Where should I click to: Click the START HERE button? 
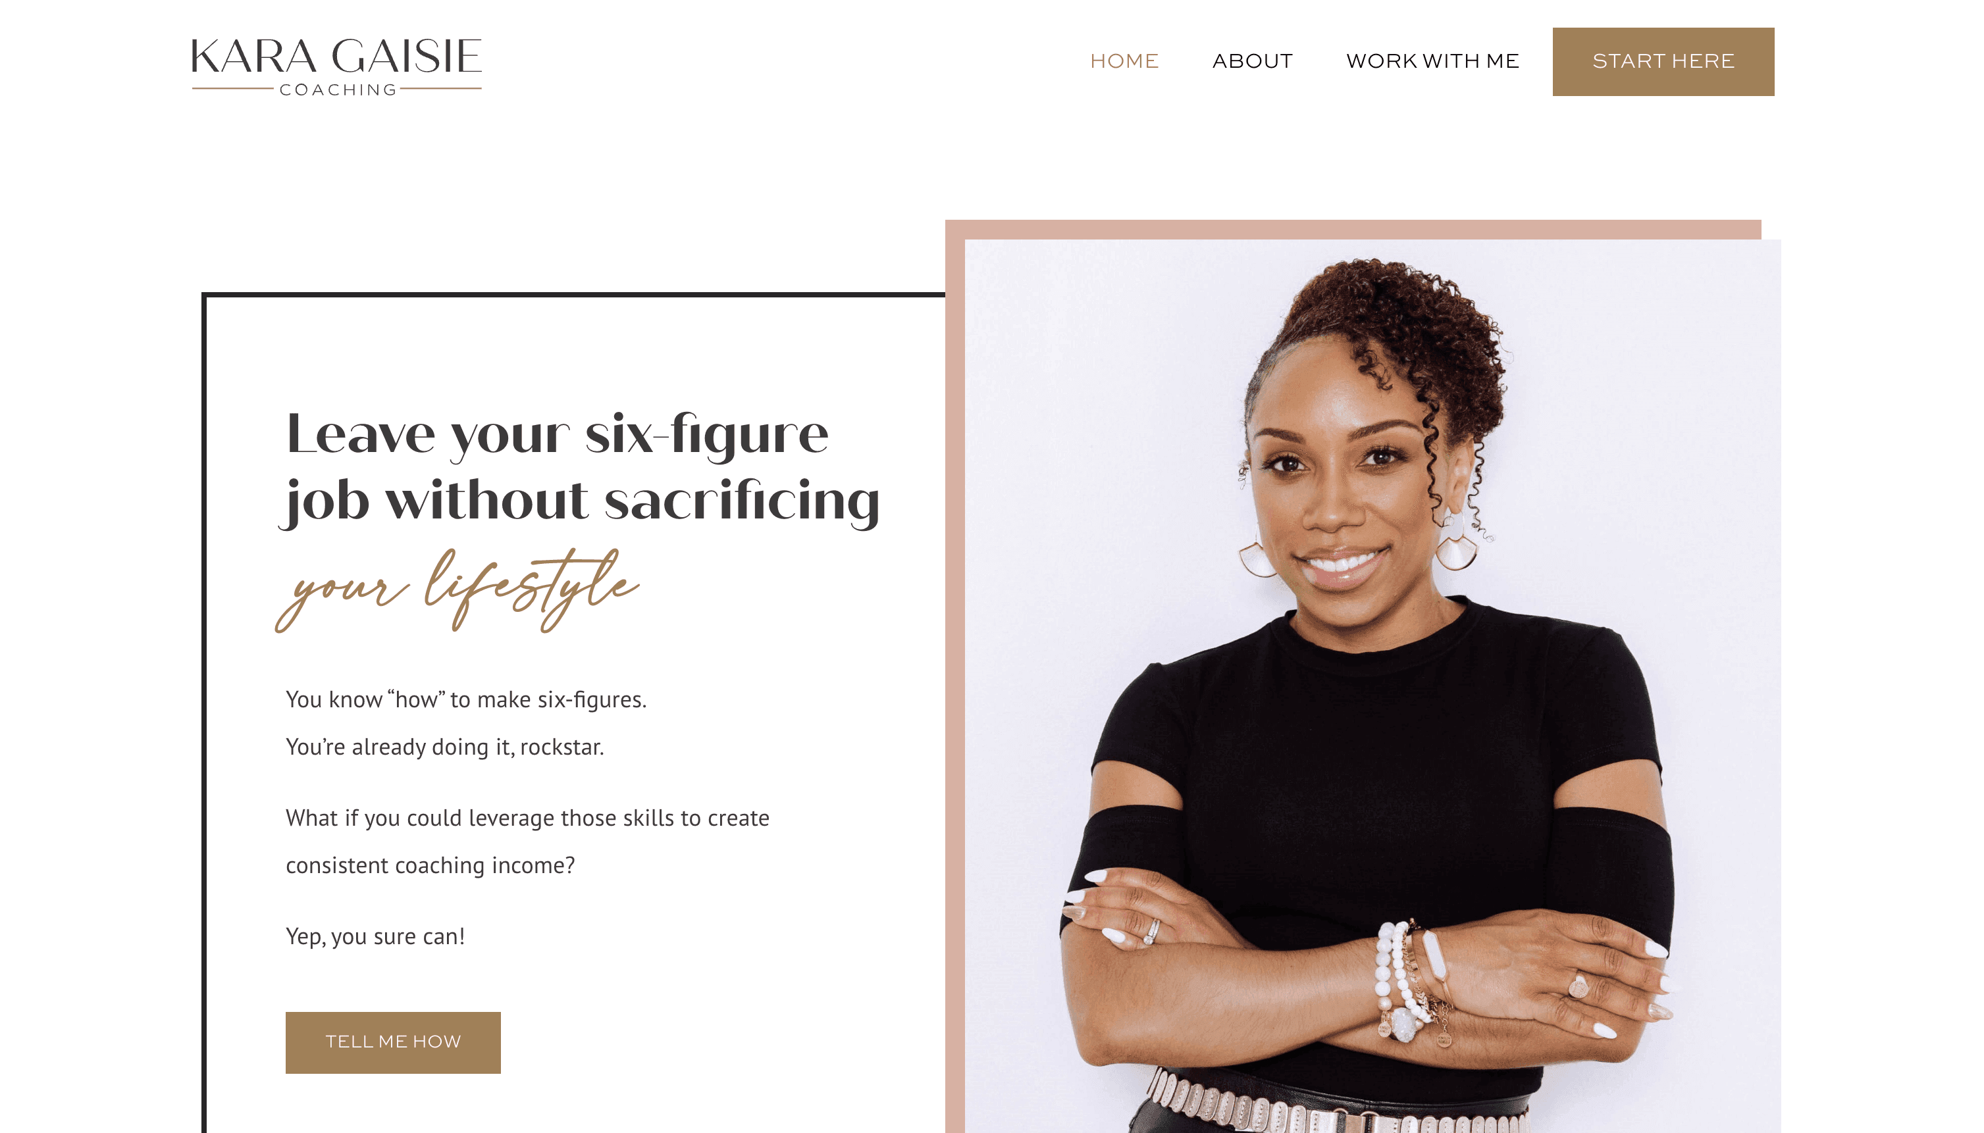pyautogui.click(x=1663, y=61)
